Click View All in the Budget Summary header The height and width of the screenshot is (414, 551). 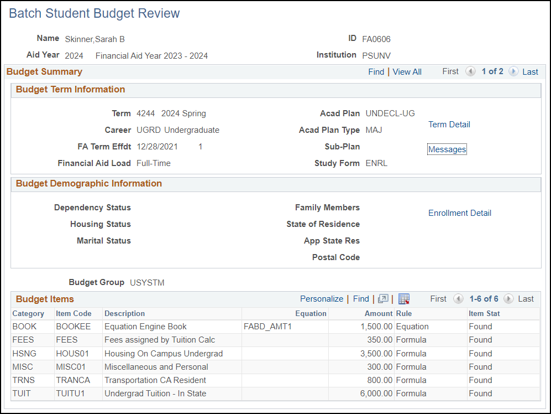point(407,71)
